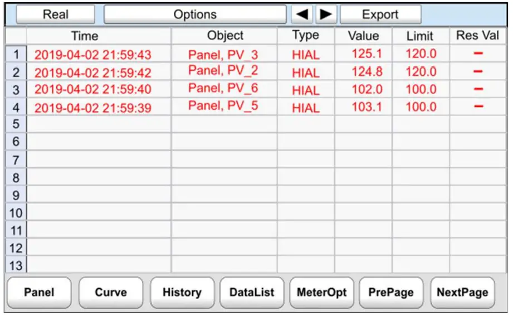Click the Limit column header

(x=421, y=36)
